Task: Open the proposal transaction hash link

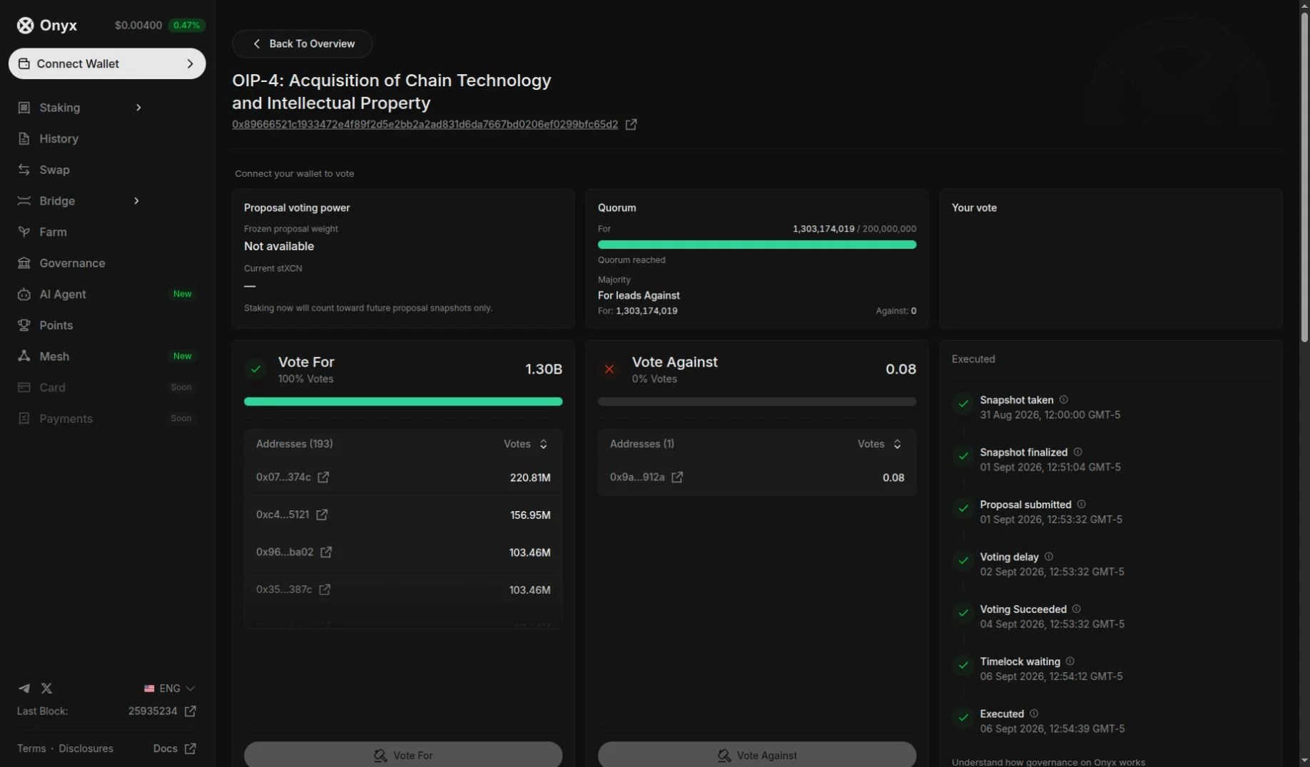Action: (x=425, y=124)
